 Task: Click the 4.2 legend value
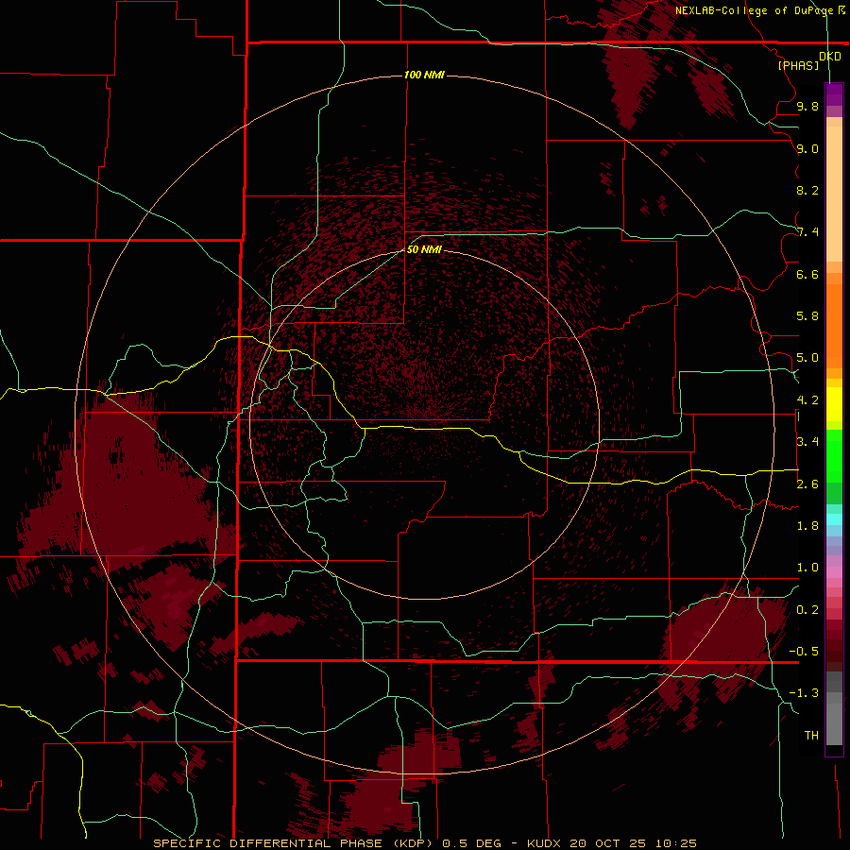(807, 400)
